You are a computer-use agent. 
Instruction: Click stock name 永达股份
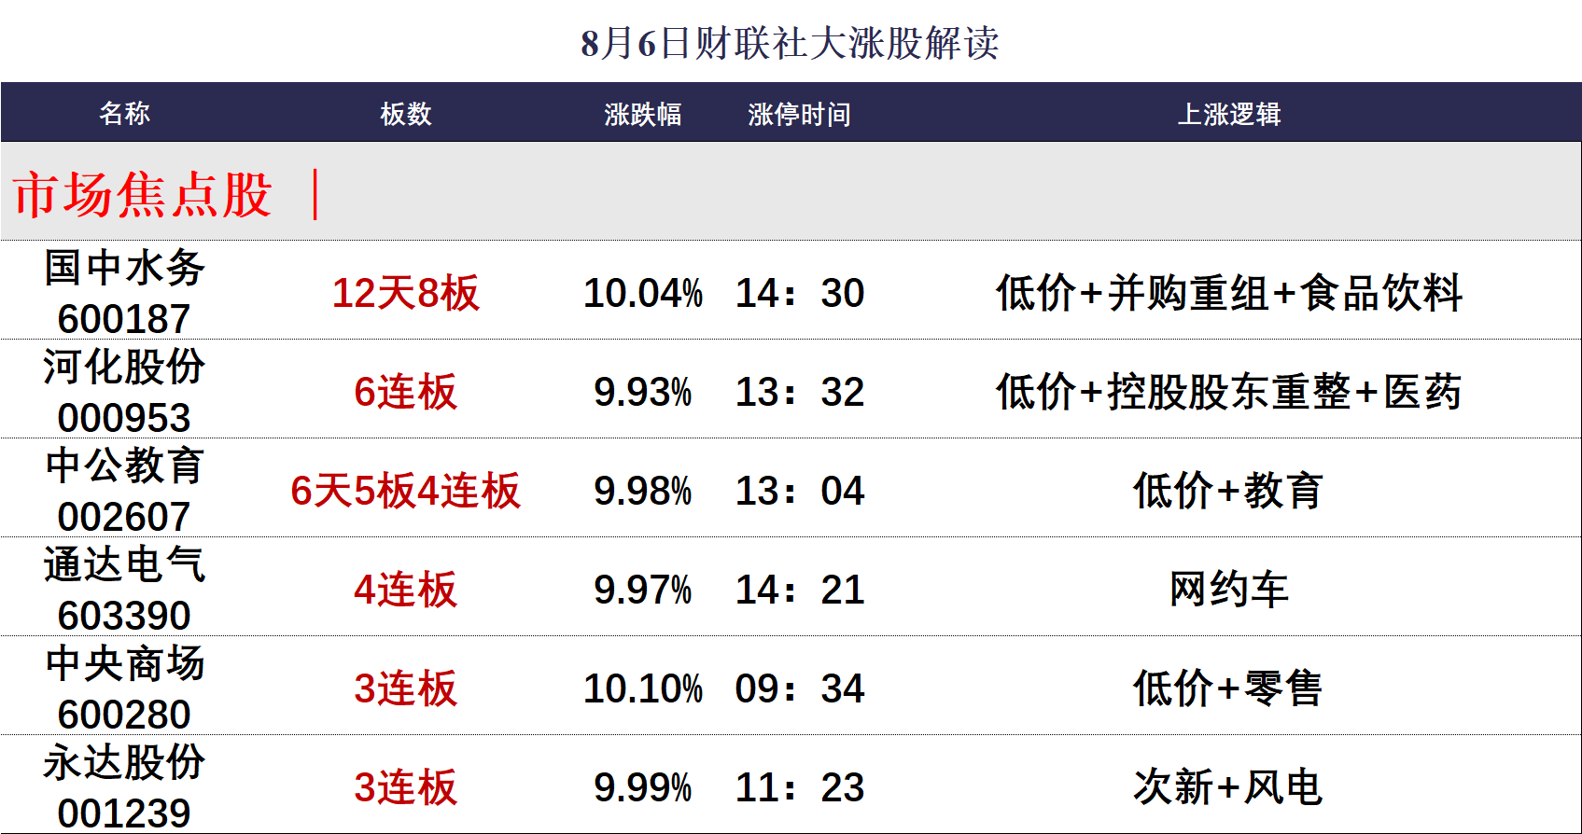point(124,762)
